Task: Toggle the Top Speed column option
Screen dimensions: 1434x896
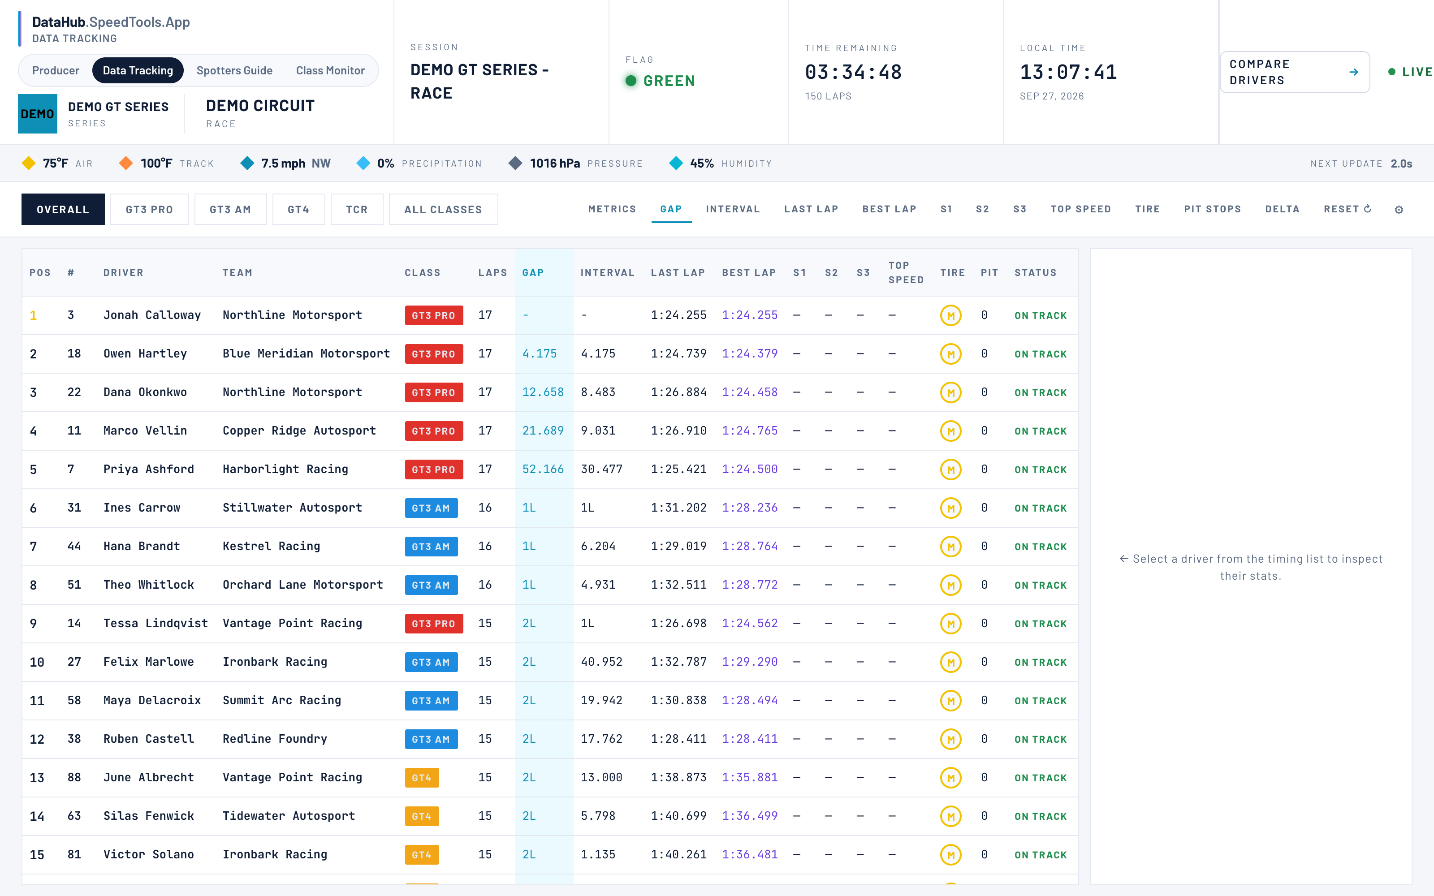Action: point(1080,209)
